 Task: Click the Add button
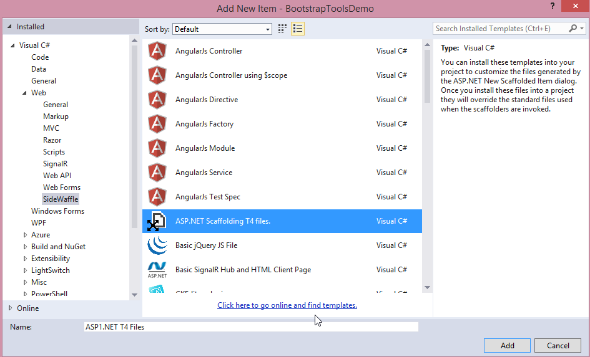tap(507, 345)
